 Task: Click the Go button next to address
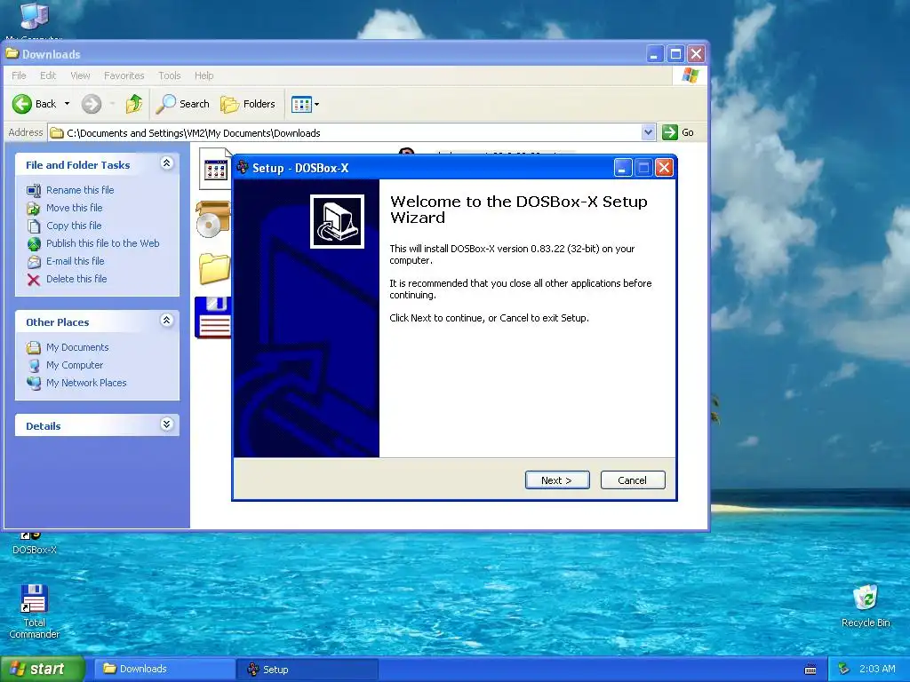pos(678,132)
